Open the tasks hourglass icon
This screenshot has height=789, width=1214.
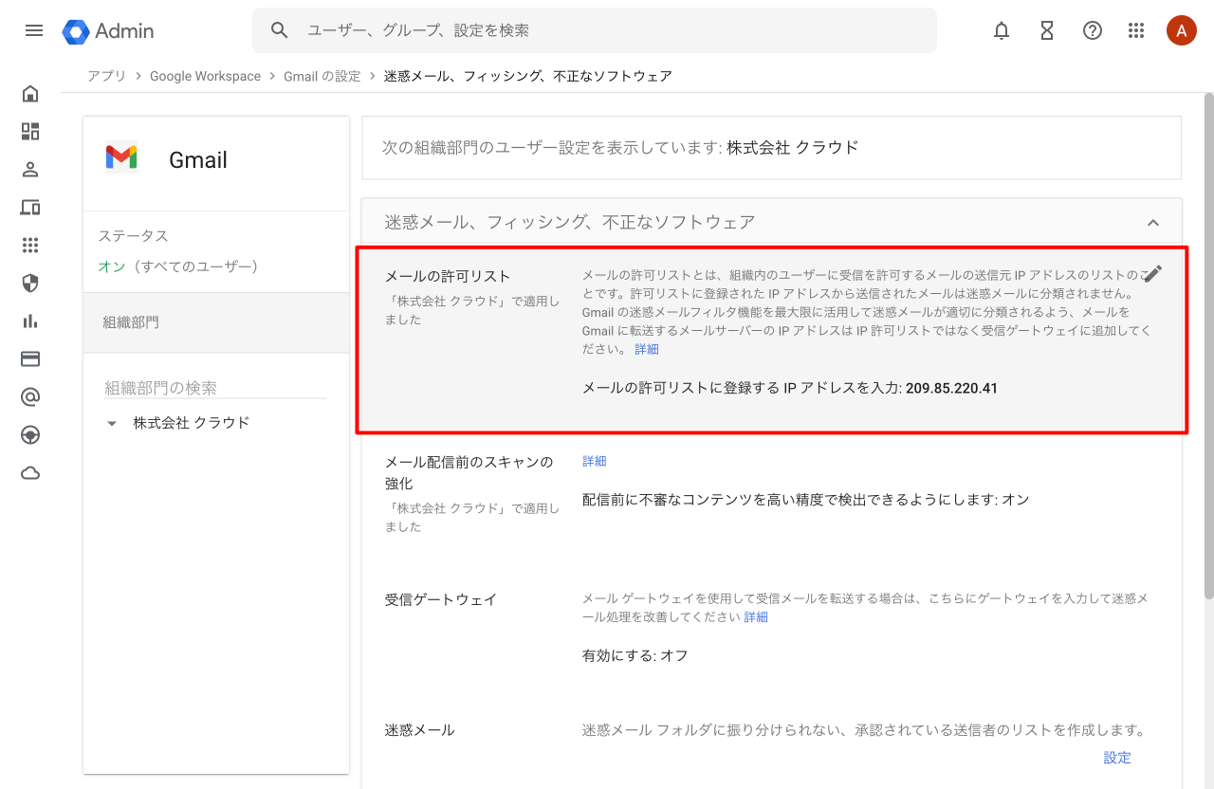pyautogui.click(x=1047, y=30)
